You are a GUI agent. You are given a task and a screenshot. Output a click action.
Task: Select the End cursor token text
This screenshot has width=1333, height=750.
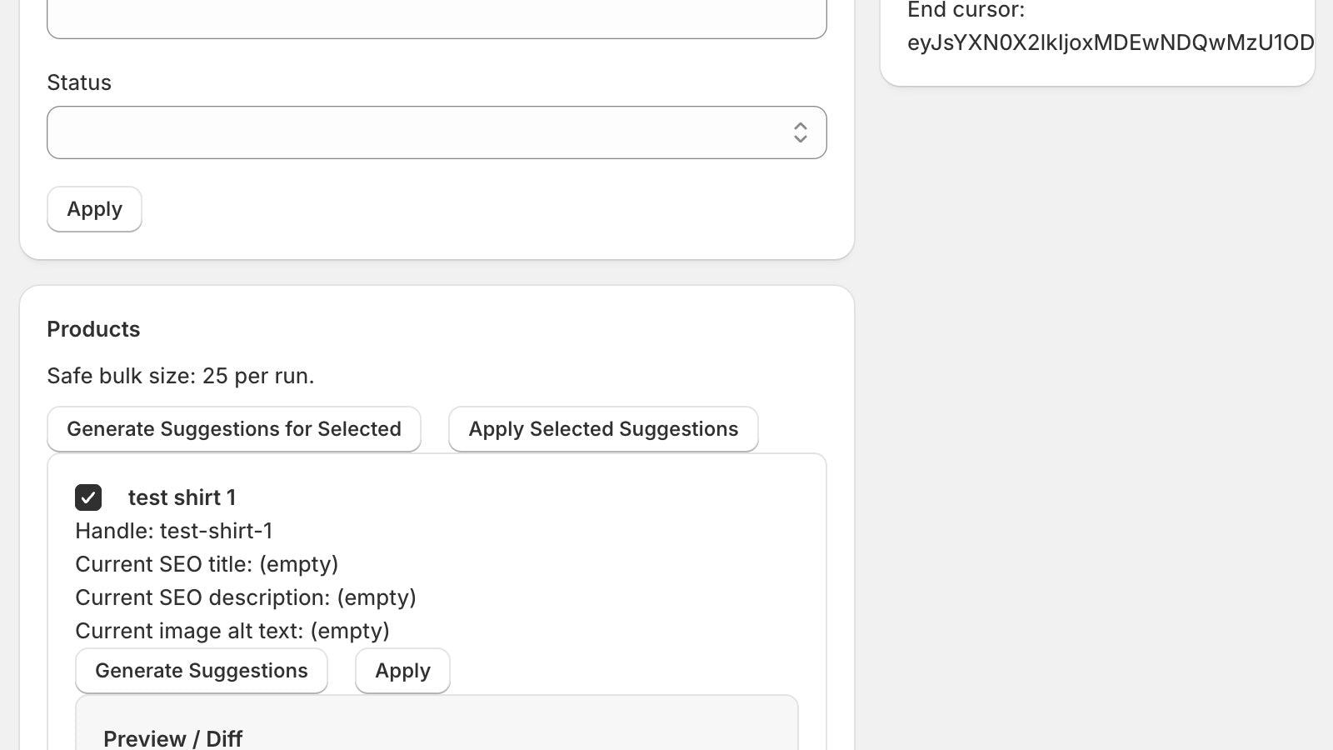pos(1108,42)
